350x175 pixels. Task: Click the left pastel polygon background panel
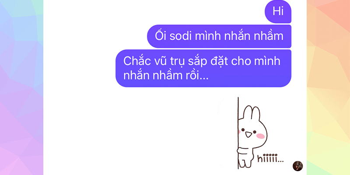21,87
